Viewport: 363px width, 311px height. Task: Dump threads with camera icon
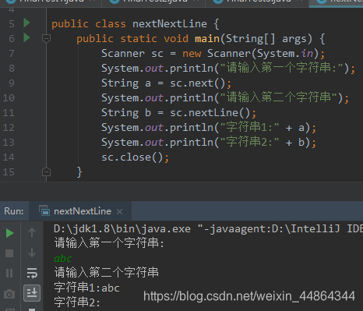[9, 294]
